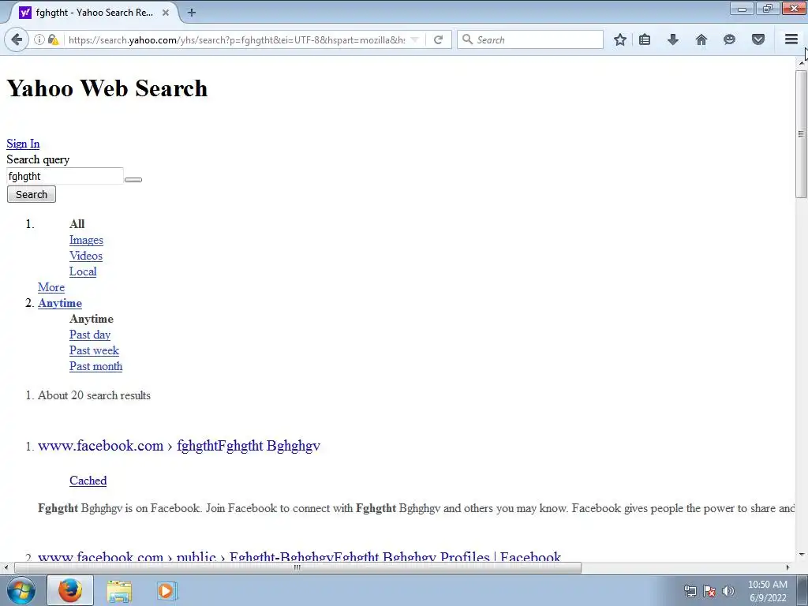Focus the Yahoo search query field
Viewport: 808px width, 606px height.
65,176
